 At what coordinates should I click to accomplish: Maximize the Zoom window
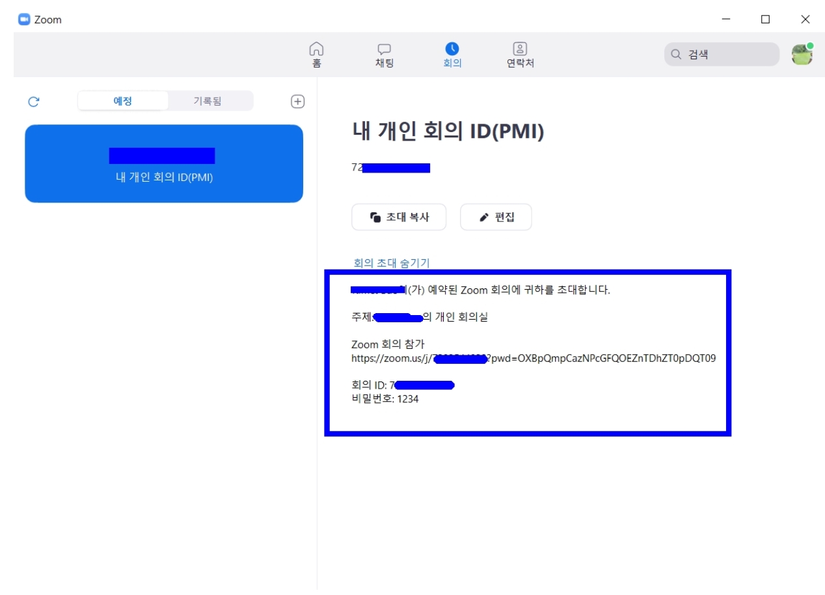tap(766, 20)
